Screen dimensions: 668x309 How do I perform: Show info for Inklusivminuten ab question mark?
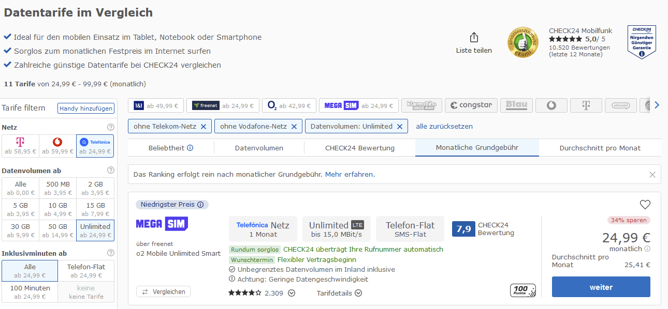110,253
